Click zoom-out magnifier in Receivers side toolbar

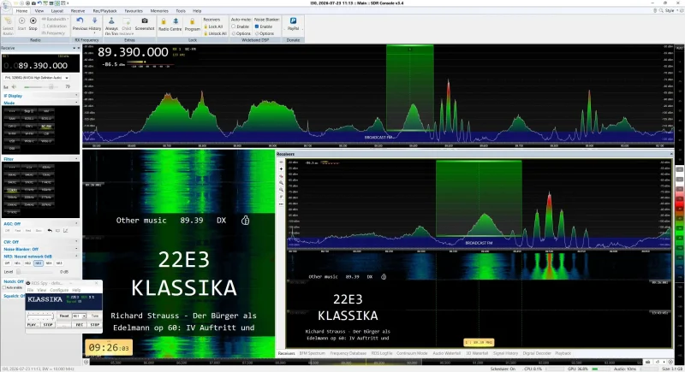281,190
